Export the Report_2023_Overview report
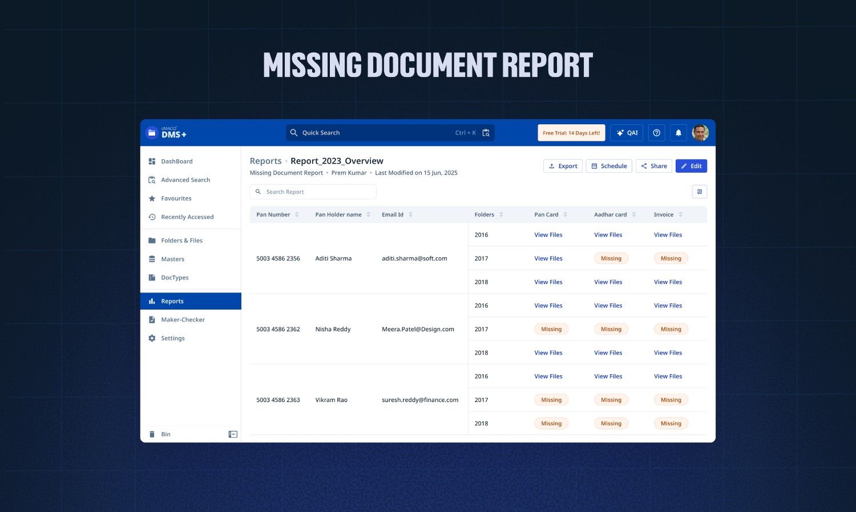 [563, 166]
